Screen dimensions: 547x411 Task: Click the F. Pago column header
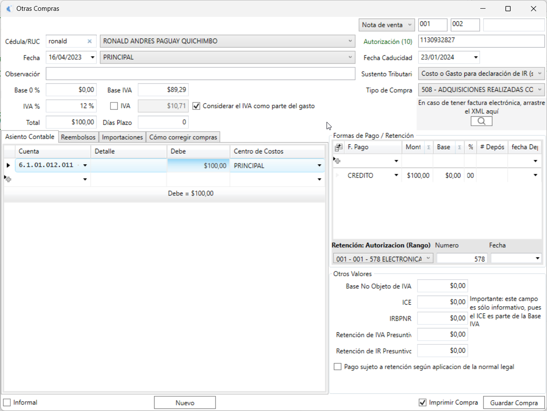pos(373,147)
